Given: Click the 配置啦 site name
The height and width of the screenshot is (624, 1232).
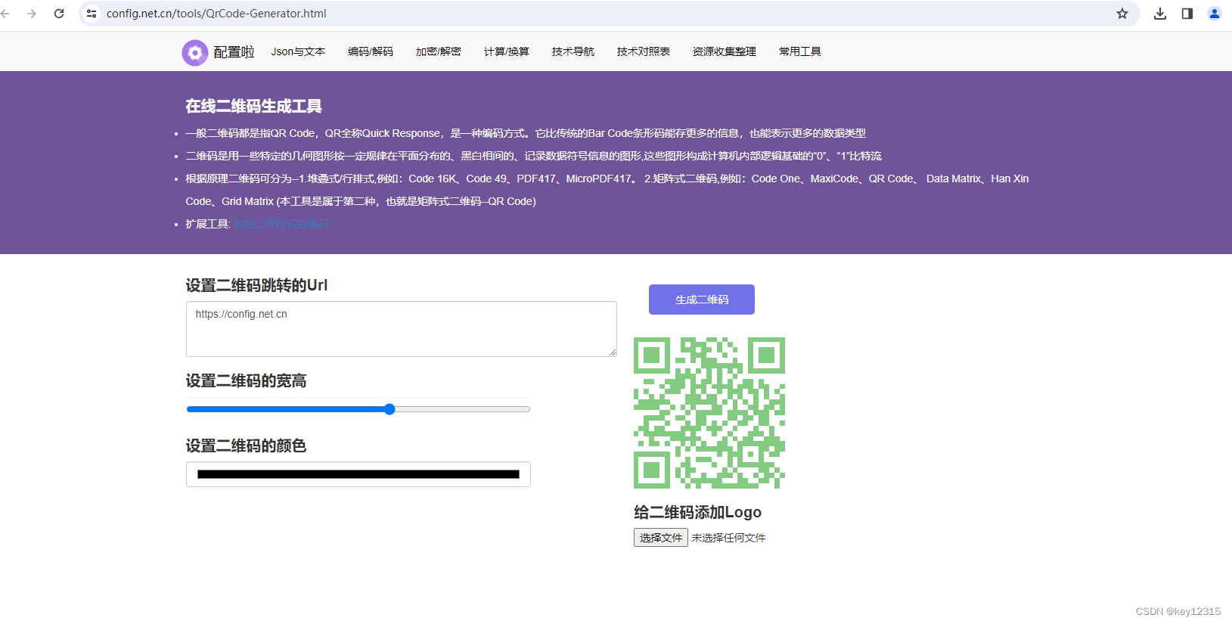Looking at the screenshot, I should pyautogui.click(x=234, y=52).
